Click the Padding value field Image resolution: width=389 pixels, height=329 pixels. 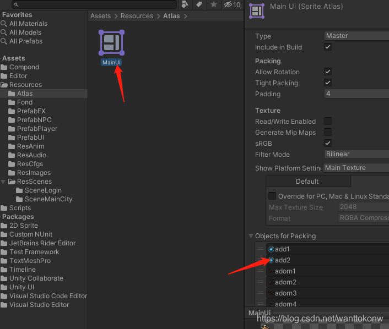pos(356,94)
